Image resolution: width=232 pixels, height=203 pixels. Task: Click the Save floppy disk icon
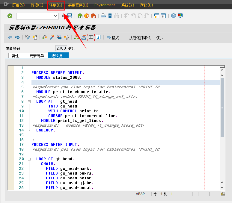(70, 16)
